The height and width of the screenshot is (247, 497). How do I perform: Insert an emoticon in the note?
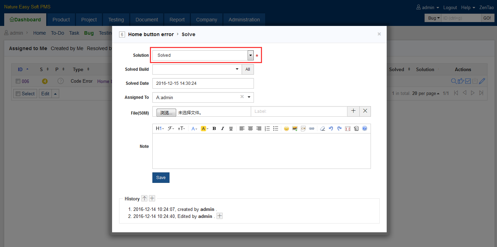[287, 129]
